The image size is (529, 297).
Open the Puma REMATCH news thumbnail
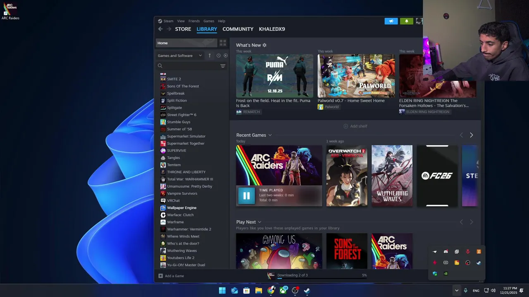tap(274, 75)
